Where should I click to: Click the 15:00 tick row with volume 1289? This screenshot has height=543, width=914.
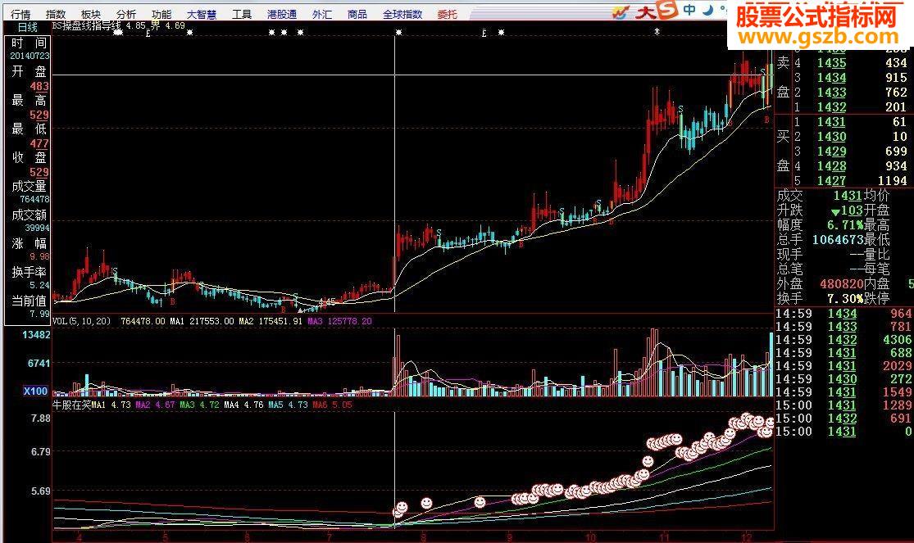click(x=843, y=405)
